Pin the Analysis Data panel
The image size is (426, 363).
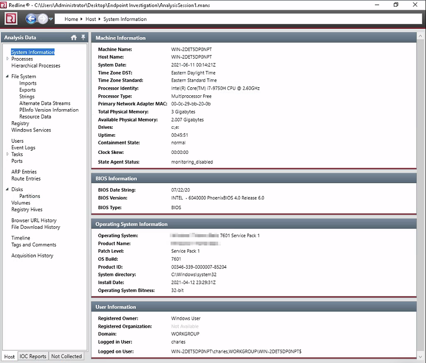83,37
